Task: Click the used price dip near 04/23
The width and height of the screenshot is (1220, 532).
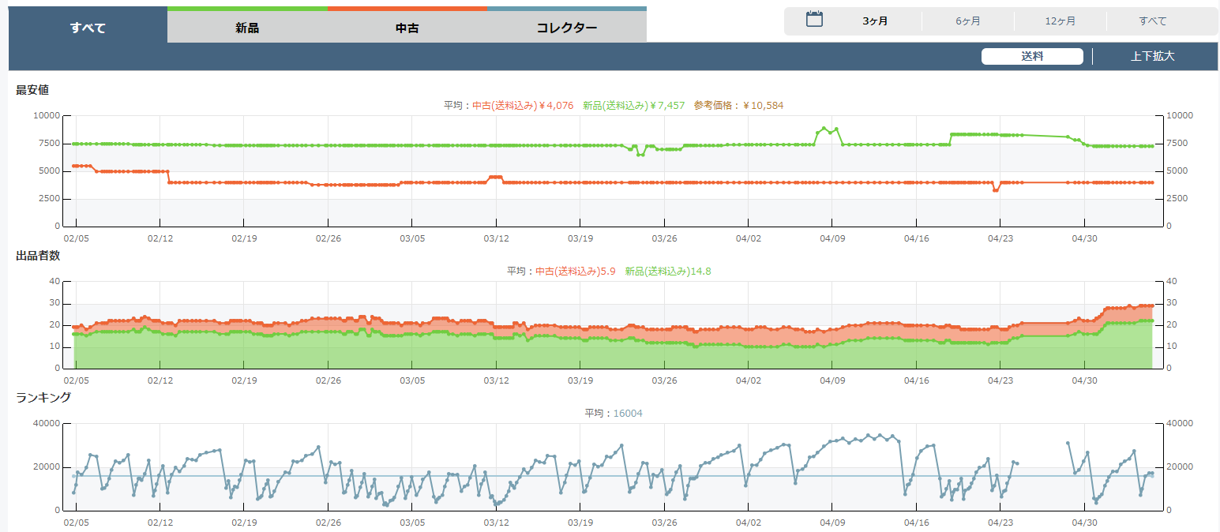Action: click(995, 190)
